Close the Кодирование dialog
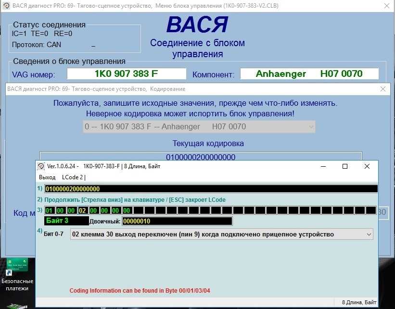The height and width of the screenshot is (309, 395). tap(383, 89)
